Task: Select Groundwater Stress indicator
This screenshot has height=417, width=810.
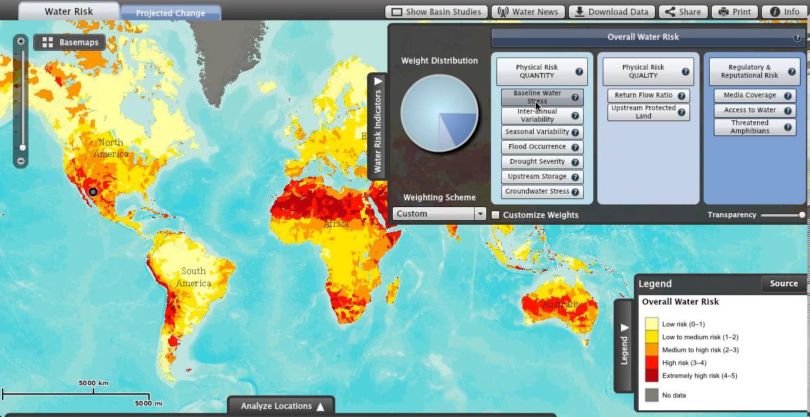Action: (x=542, y=192)
